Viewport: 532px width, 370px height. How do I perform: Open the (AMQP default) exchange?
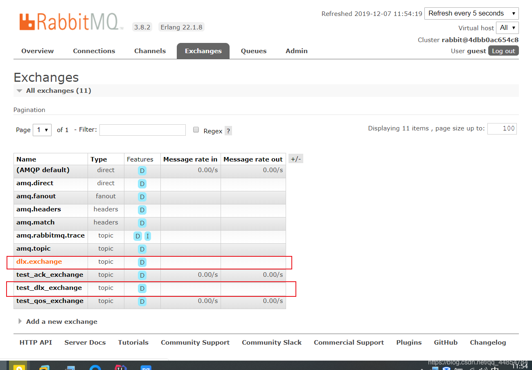tap(43, 170)
